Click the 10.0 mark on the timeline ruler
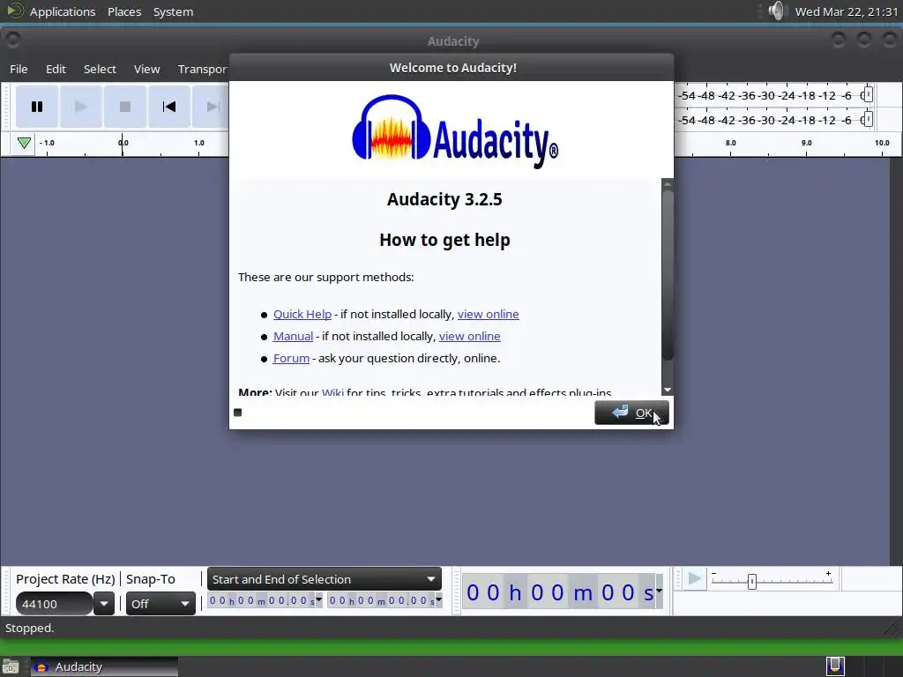This screenshot has height=677, width=903. coord(882,143)
